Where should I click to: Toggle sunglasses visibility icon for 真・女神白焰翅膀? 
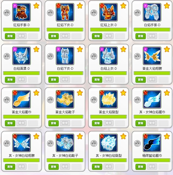pos(7,143)
